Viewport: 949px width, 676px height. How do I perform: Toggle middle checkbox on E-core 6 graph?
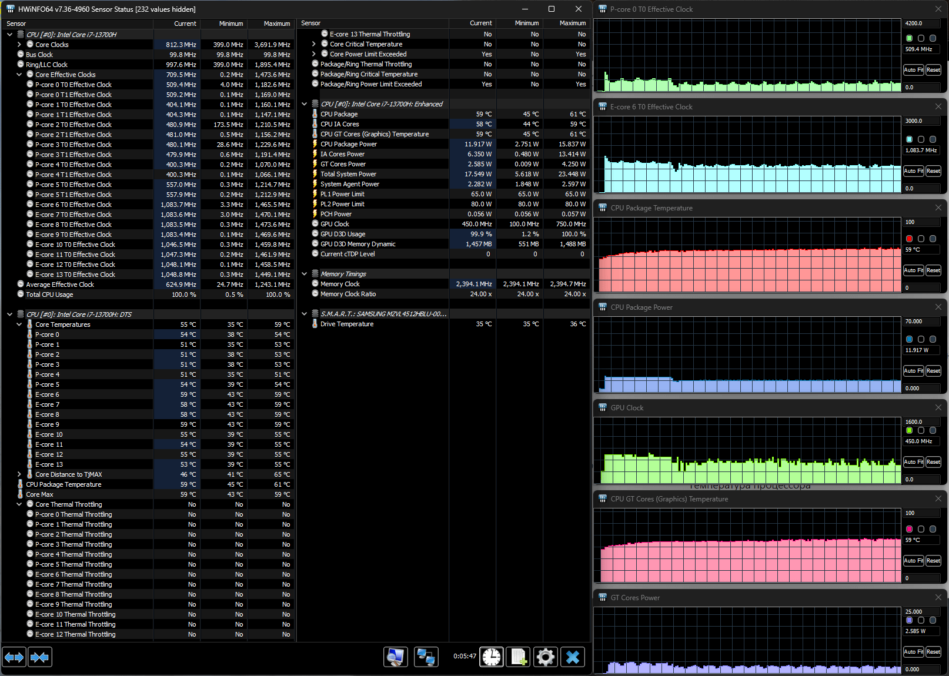click(x=921, y=139)
